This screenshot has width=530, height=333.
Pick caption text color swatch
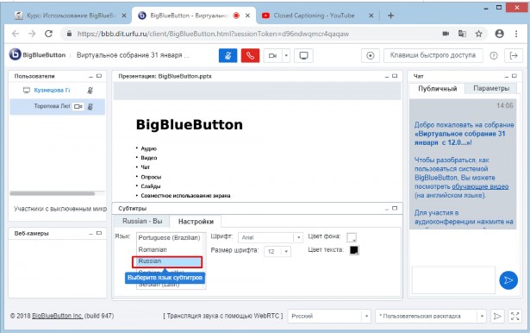354,250
